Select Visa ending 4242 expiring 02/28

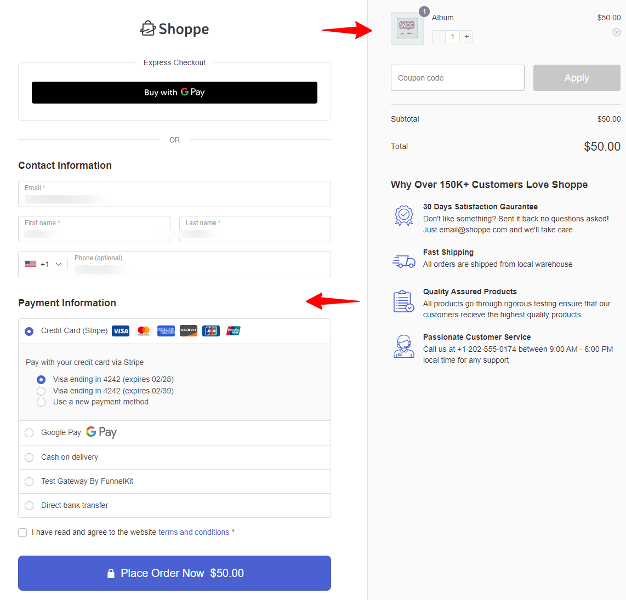click(41, 380)
